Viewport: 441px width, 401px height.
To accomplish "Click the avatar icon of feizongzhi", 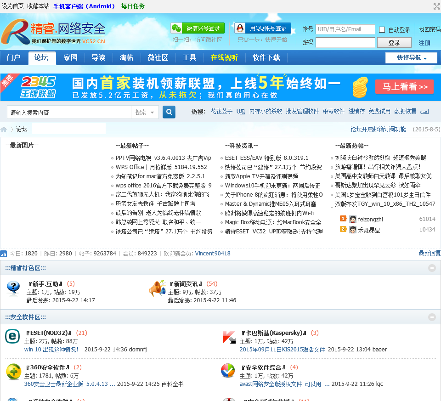I will [x=353, y=219].
